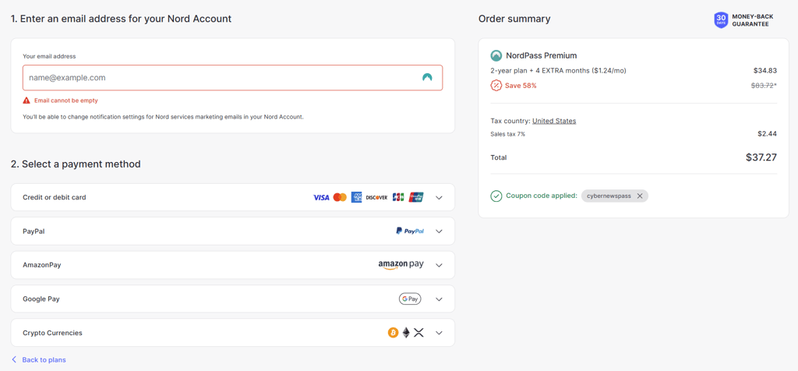The height and width of the screenshot is (371, 798).
Task: Click 'Coupon code applied:' text
Action: coord(542,196)
